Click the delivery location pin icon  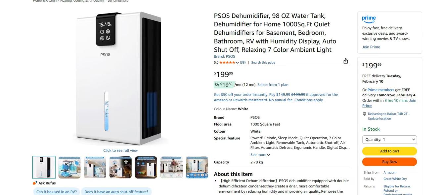click(365, 114)
